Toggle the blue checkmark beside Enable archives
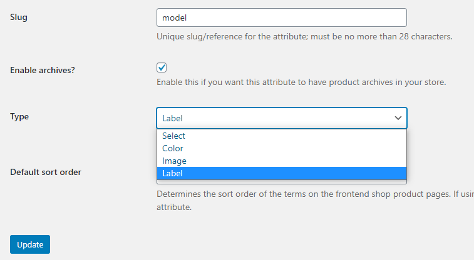 pos(162,67)
